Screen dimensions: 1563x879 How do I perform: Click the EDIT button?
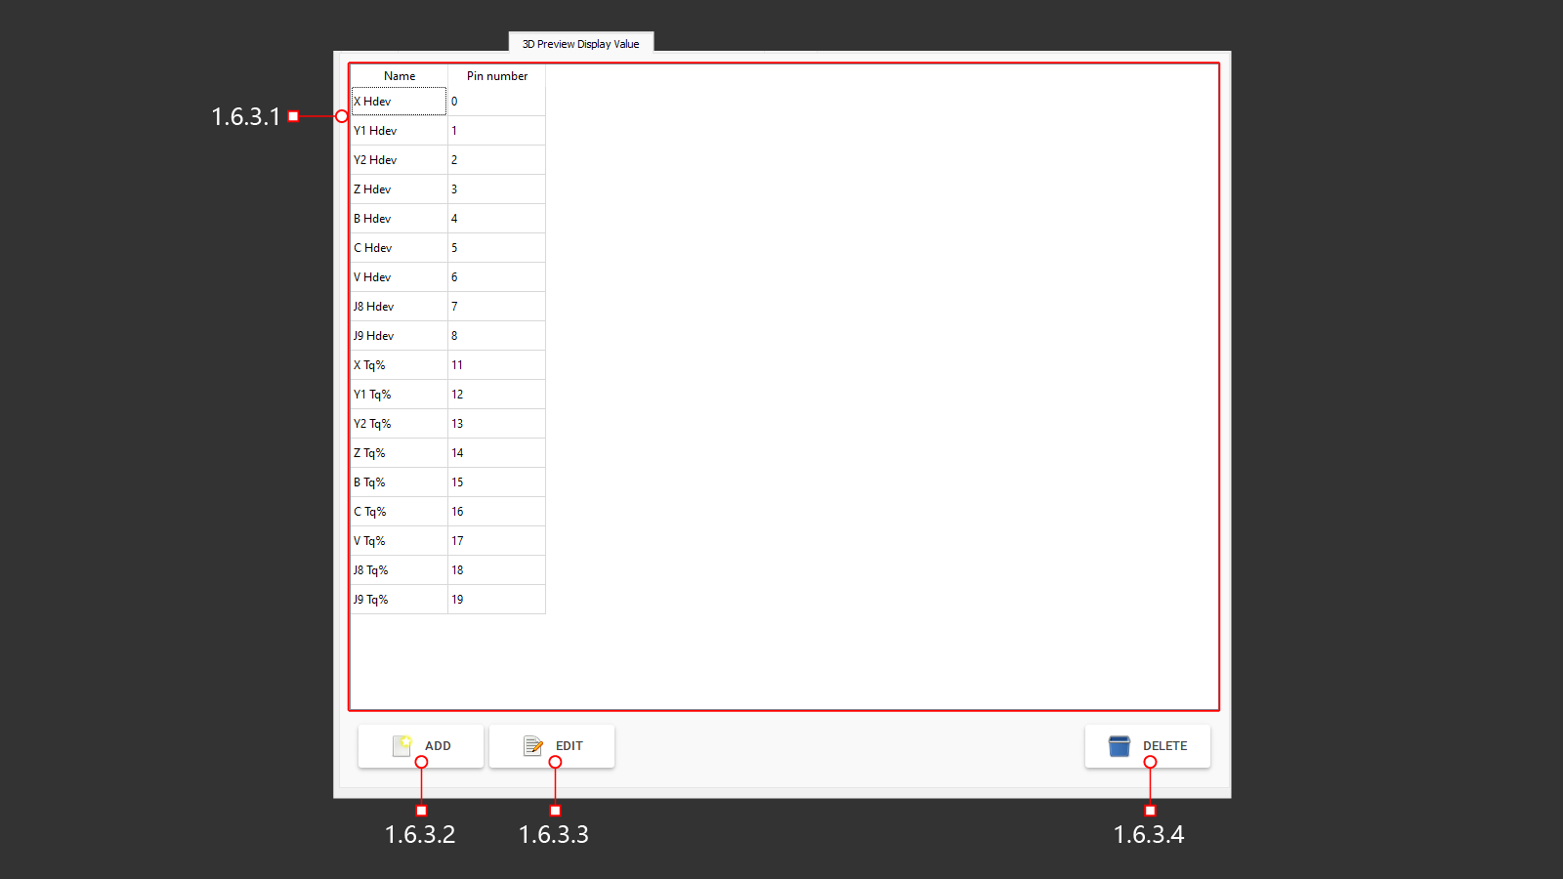552,745
